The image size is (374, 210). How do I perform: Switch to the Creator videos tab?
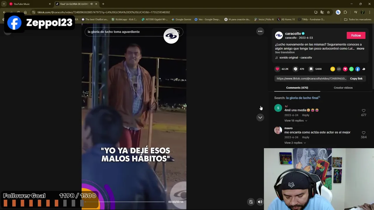[343, 87]
